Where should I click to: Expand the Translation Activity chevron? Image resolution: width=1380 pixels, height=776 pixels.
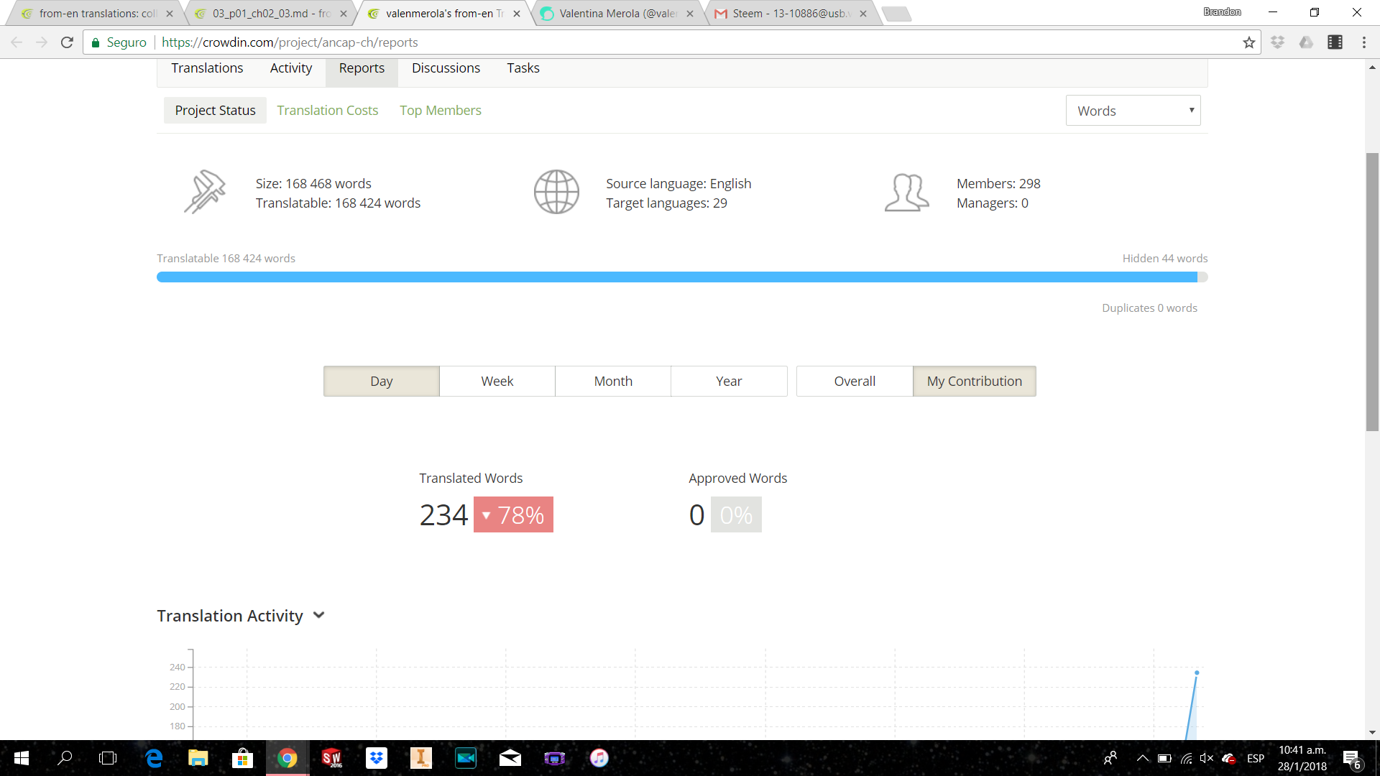(319, 615)
